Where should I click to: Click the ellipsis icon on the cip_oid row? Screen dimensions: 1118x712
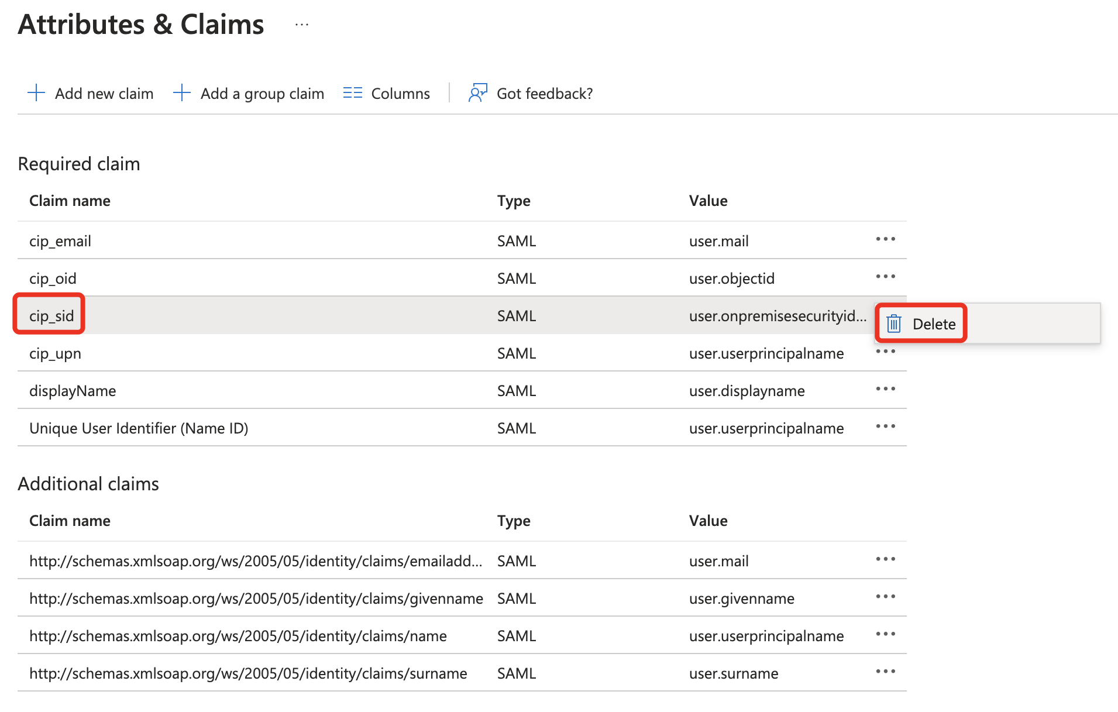pyautogui.click(x=885, y=276)
